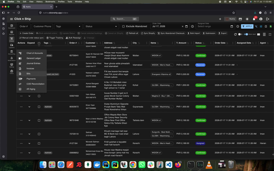Open Reports in the sidebar
Screen dimensions: 274x171
point(12,33)
